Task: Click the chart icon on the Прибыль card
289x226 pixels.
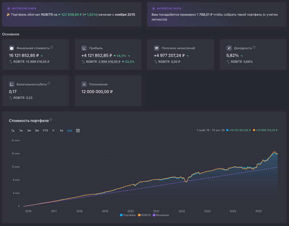Action: (84, 48)
